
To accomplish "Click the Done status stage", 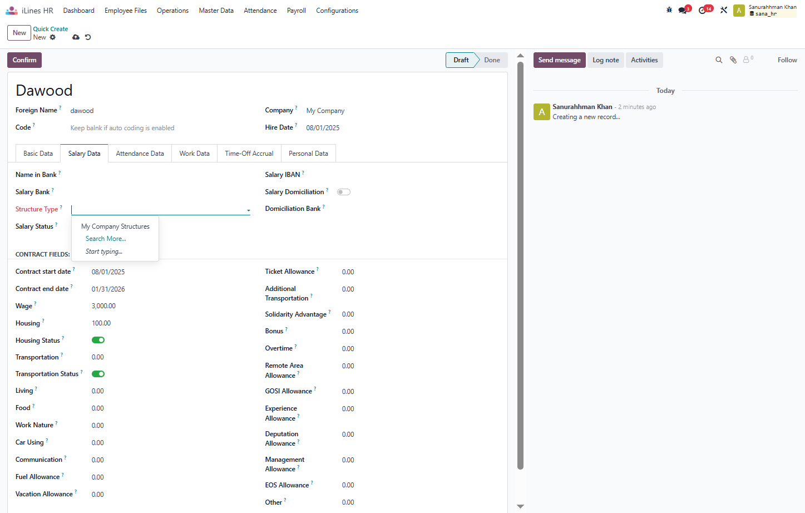I will click(492, 60).
